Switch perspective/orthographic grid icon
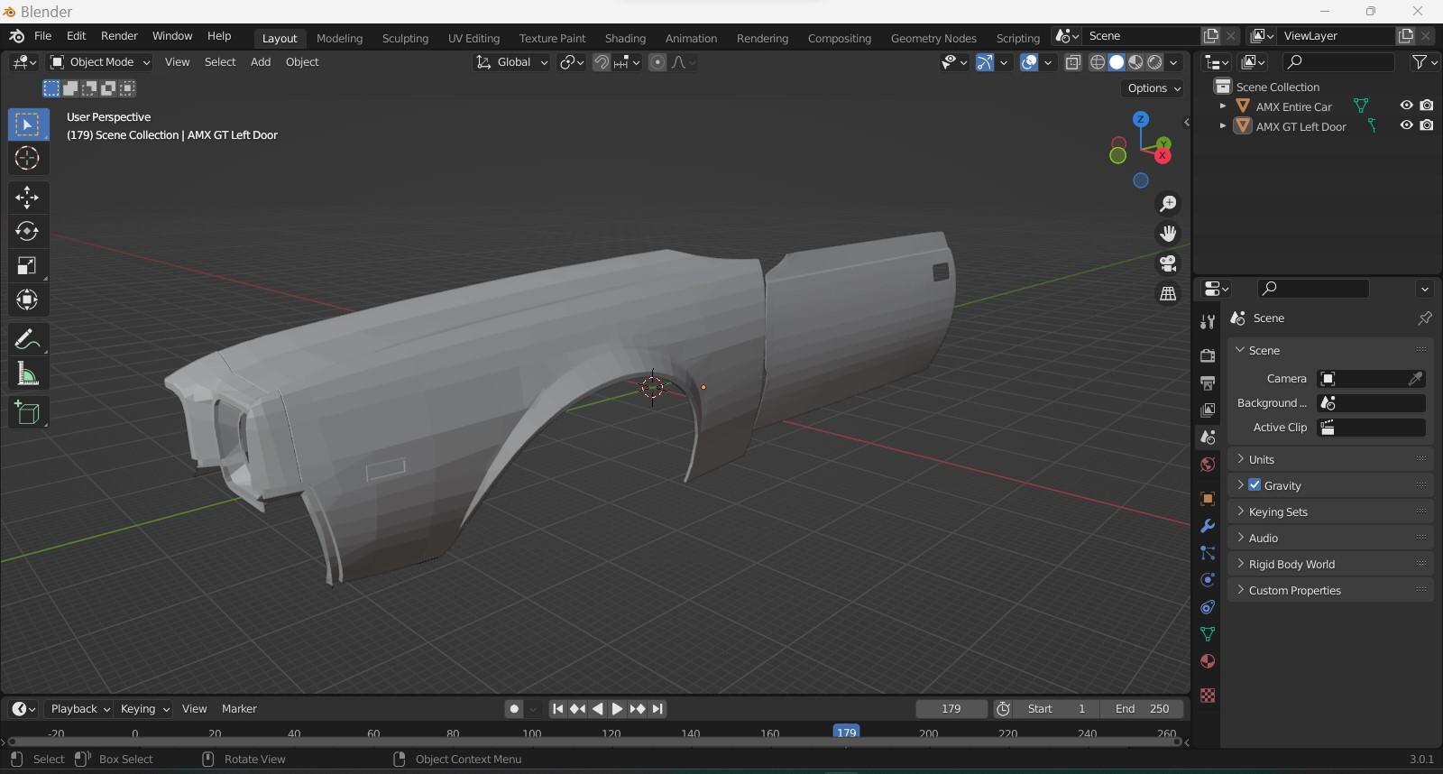1443x774 pixels. [1168, 293]
